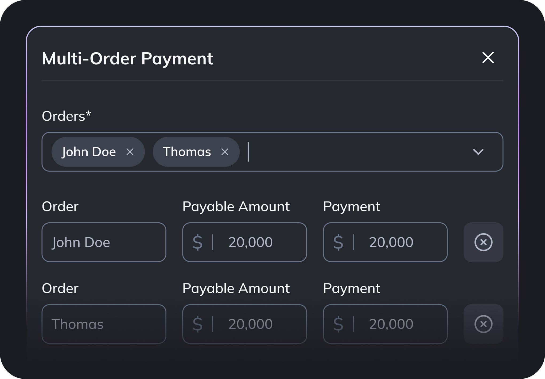Remove the John Doe chip from Orders

[130, 152]
